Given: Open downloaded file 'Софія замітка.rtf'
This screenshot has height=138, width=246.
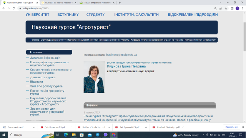Looking at the screenshot, I should point(15,127).
